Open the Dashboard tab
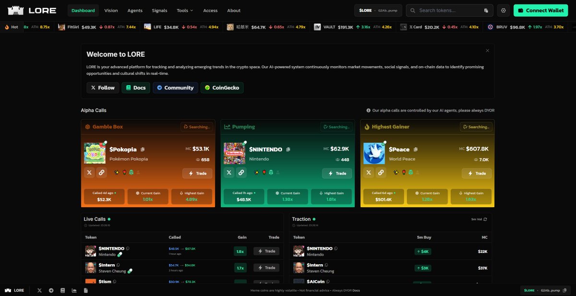Image resolution: width=576 pixels, height=296 pixels. [83, 11]
